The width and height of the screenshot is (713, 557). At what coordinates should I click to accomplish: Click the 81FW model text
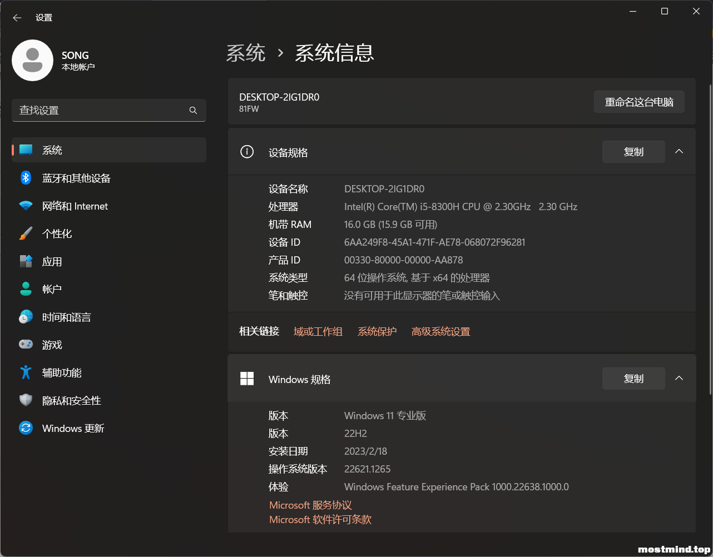click(x=249, y=109)
